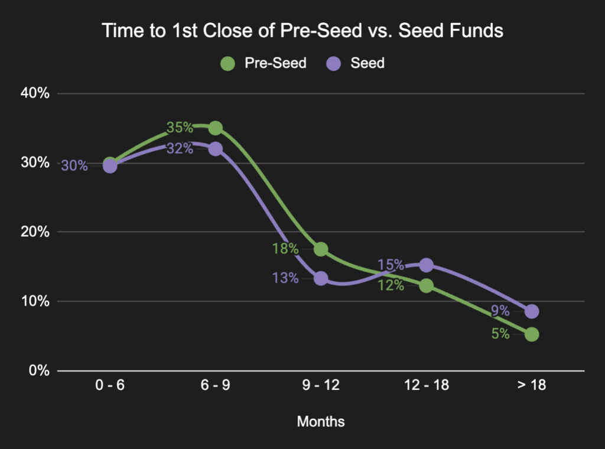
Task: Select the Seed 15% data point
Action: [426, 265]
